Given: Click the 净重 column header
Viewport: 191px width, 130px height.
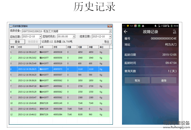Looking at the screenshot, I should click(x=93, y=47).
